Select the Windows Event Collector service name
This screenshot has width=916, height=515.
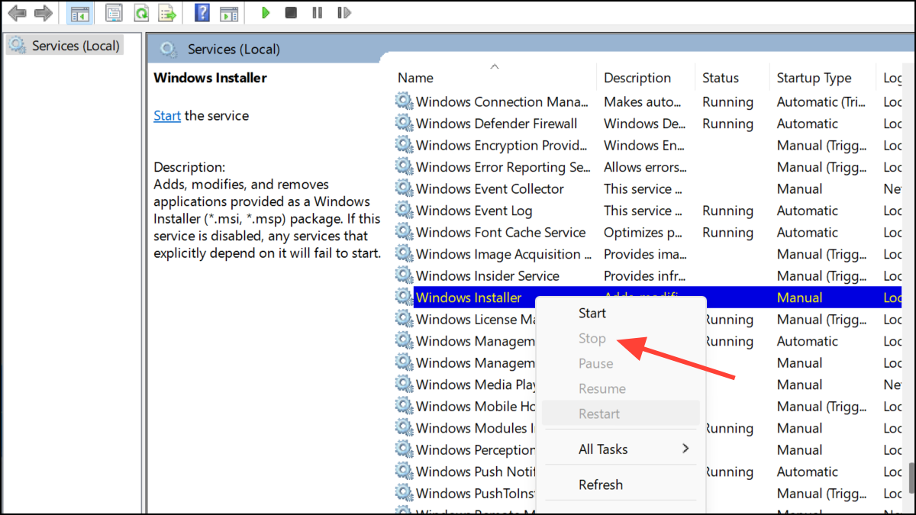490,188
